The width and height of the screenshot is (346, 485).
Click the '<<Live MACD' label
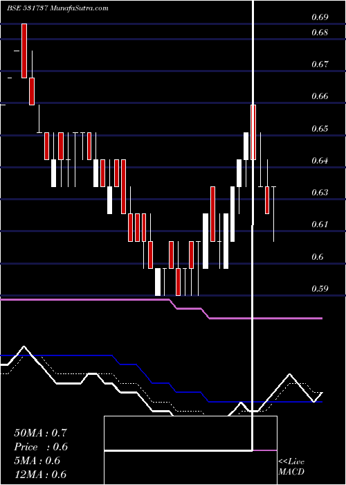coord(291,466)
